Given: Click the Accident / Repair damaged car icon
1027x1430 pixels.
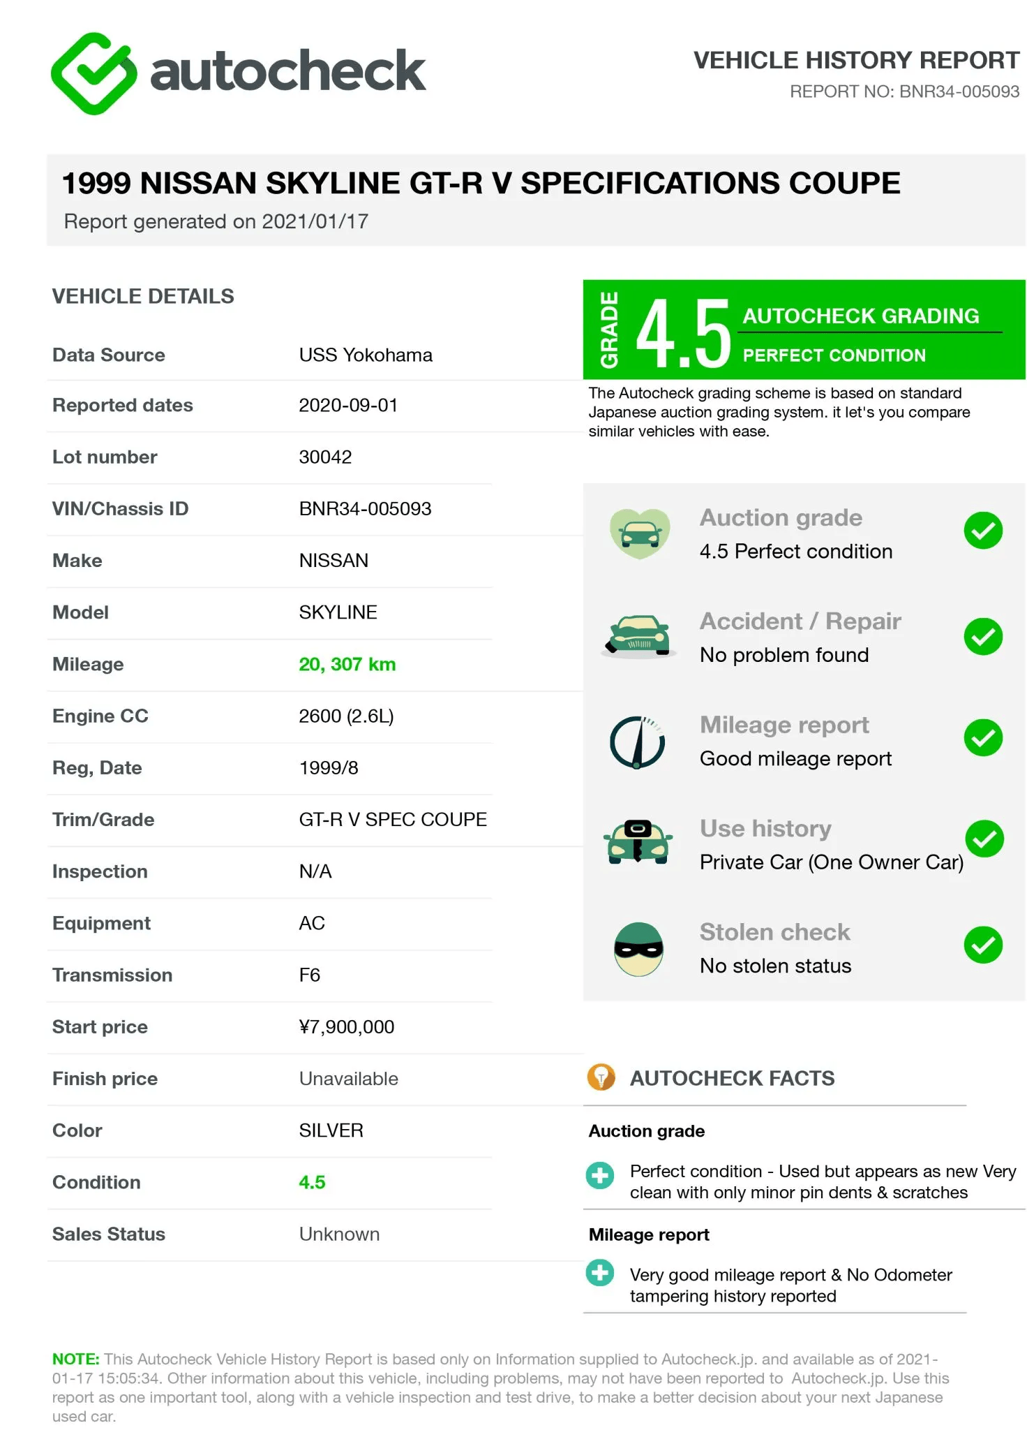Looking at the screenshot, I should pyautogui.click(x=639, y=637).
